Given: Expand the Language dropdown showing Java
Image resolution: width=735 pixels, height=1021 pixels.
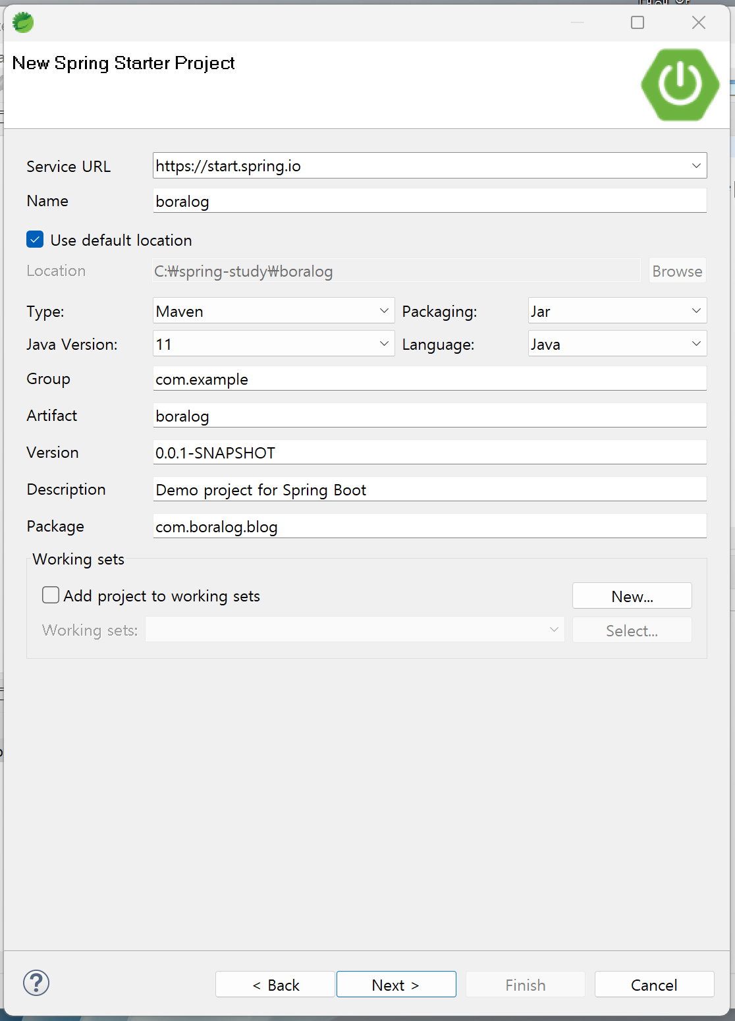Looking at the screenshot, I should tap(617, 343).
